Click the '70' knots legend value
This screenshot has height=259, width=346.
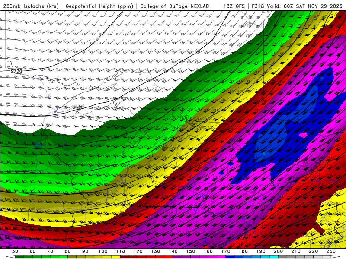coord(50,251)
